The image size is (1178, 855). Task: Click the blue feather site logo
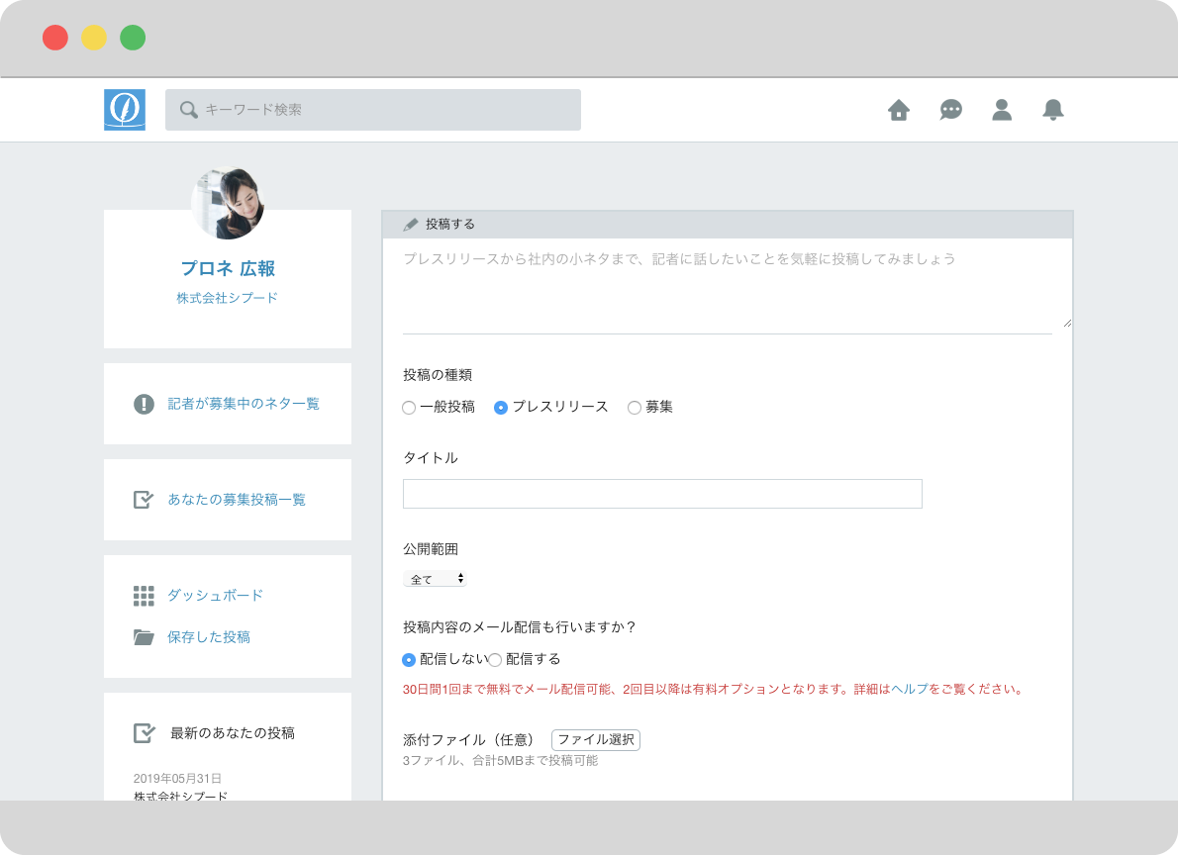(x=125, y=110)
